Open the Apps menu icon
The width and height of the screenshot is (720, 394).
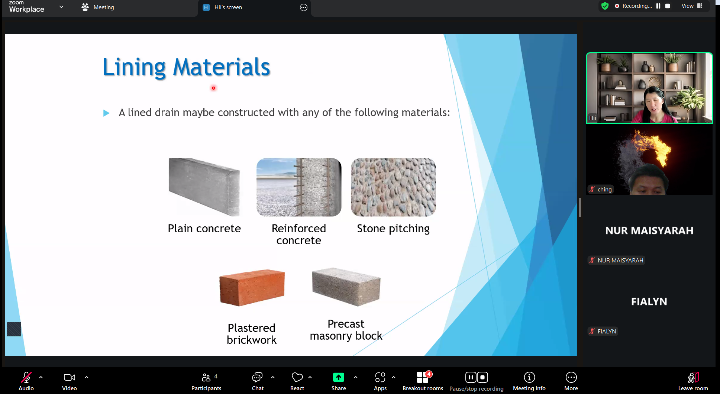[x=380, y=378]
